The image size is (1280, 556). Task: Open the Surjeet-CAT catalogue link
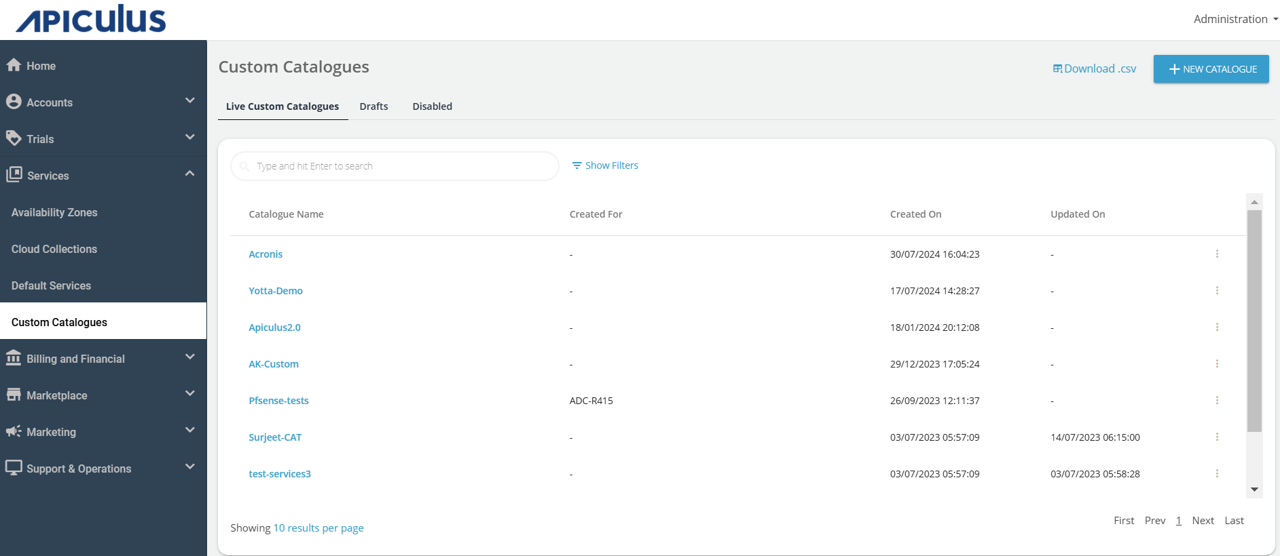(275, 437)
